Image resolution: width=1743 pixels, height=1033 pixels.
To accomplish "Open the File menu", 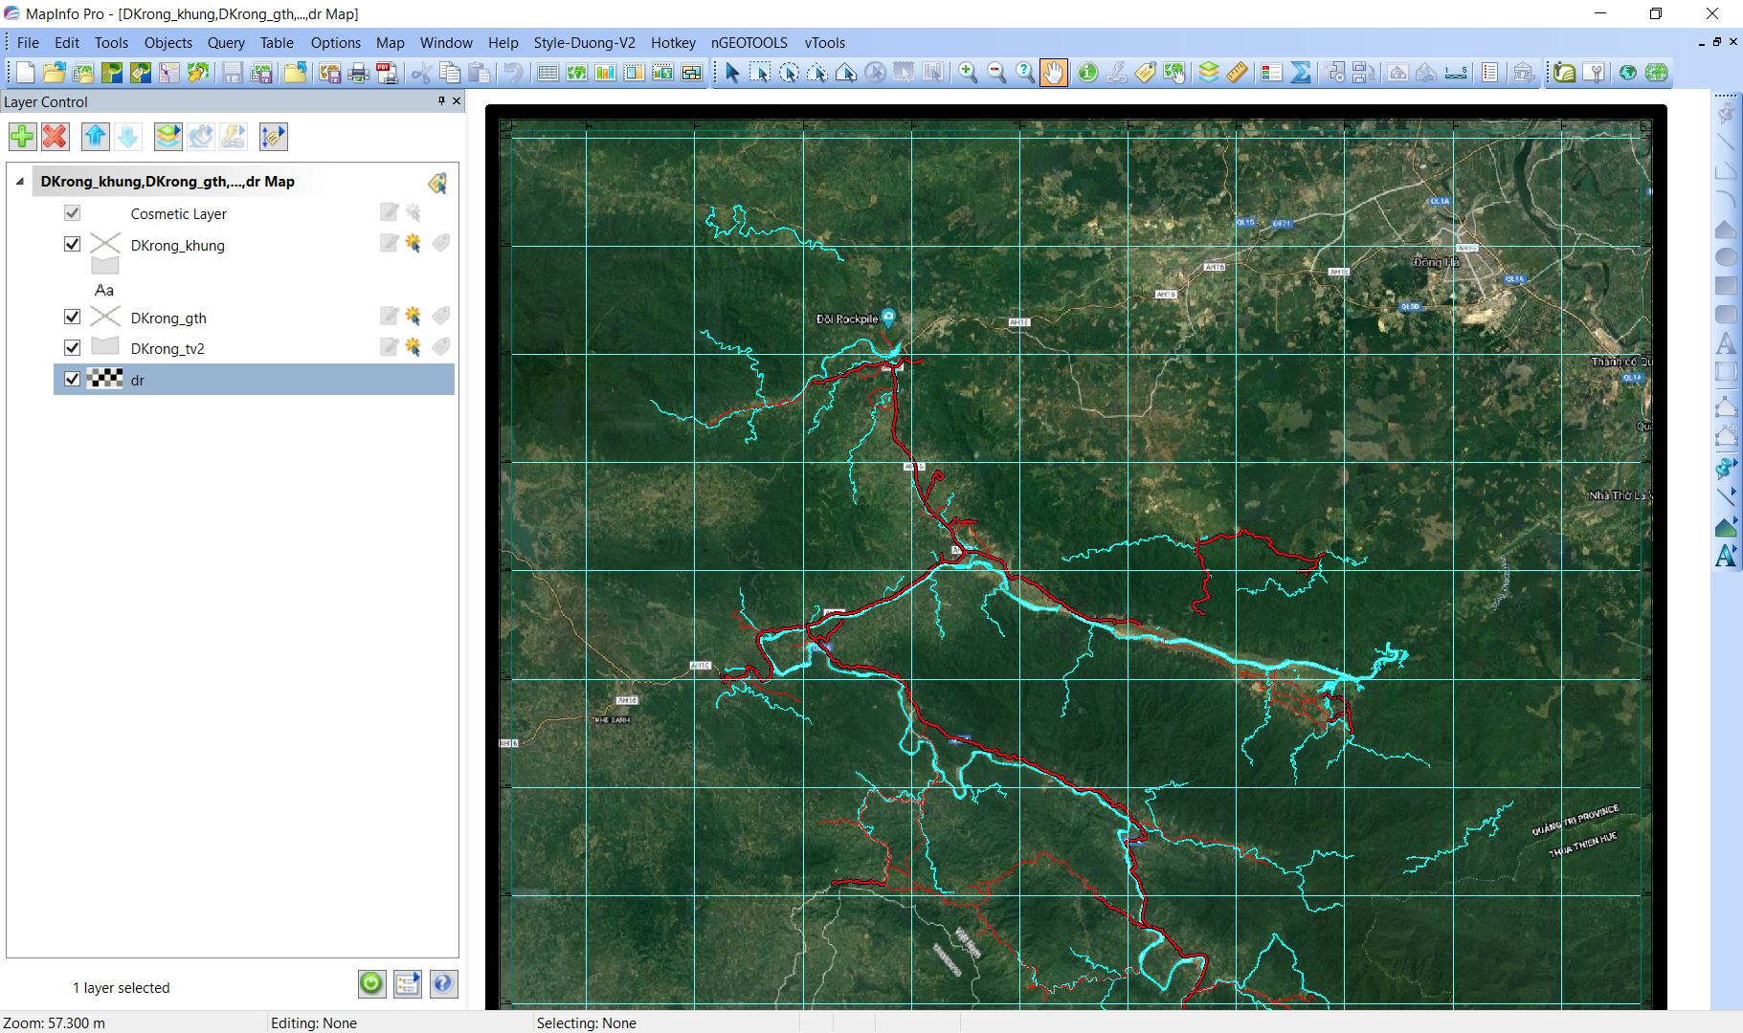I will click(x=28, y=43).
